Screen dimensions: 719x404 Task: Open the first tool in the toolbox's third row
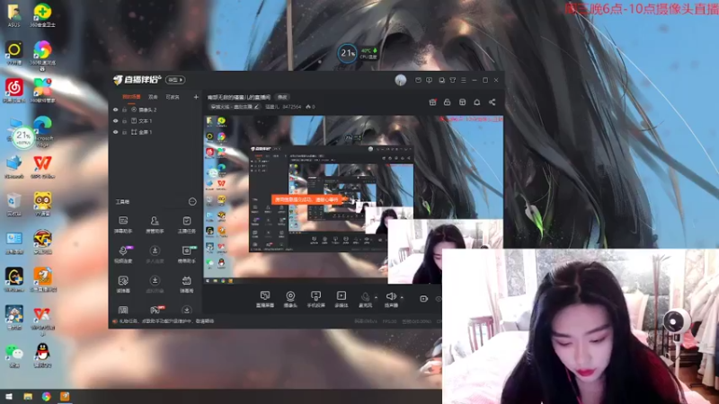[123, 284]
